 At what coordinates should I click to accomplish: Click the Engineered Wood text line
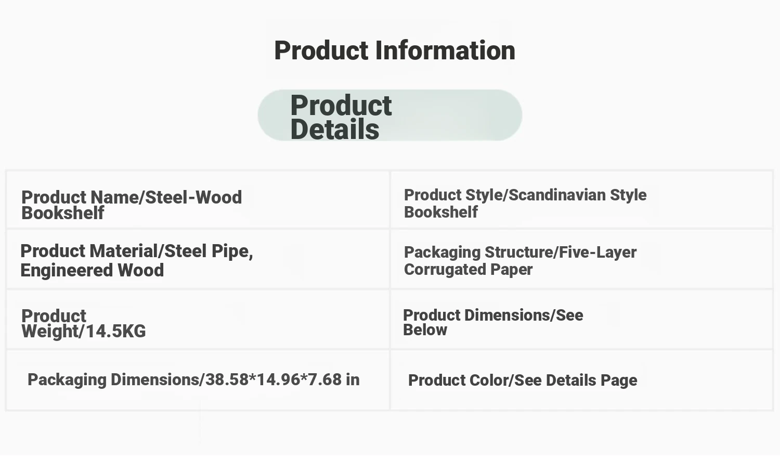[92, 271]
